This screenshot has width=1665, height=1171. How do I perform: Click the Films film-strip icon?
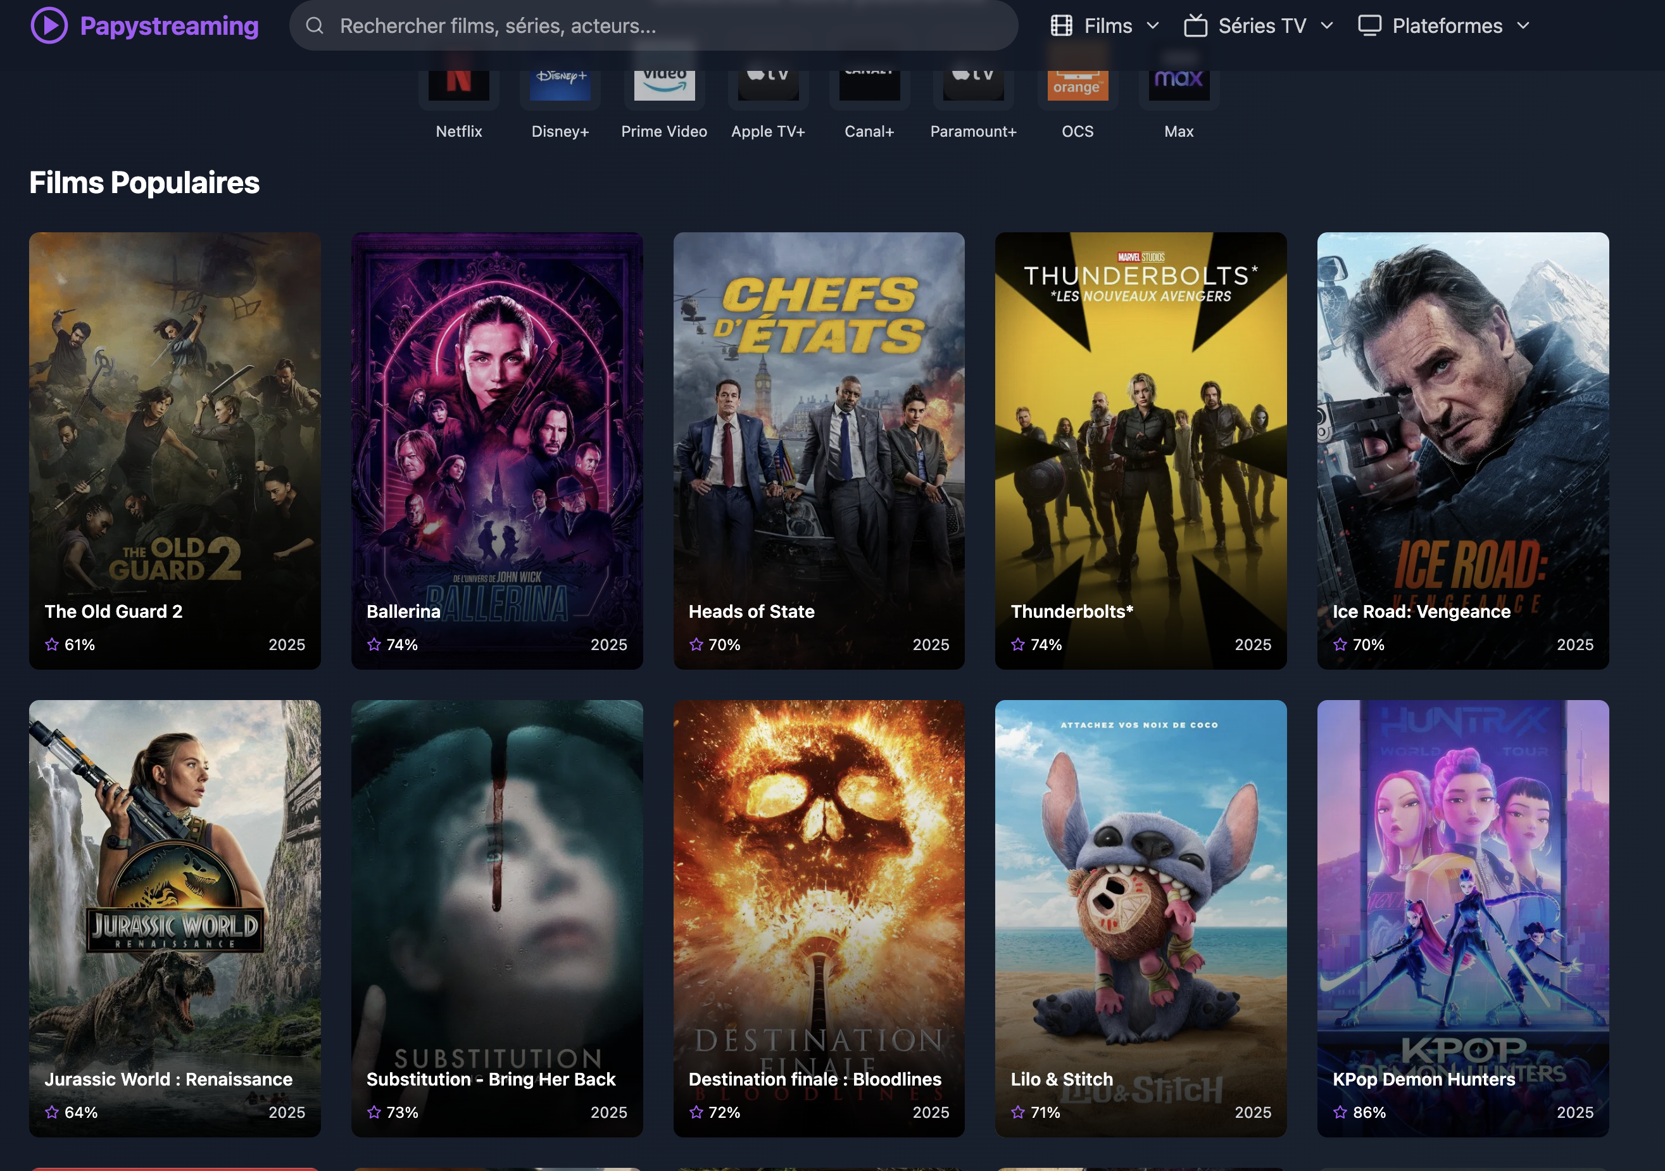[1061, 26]
